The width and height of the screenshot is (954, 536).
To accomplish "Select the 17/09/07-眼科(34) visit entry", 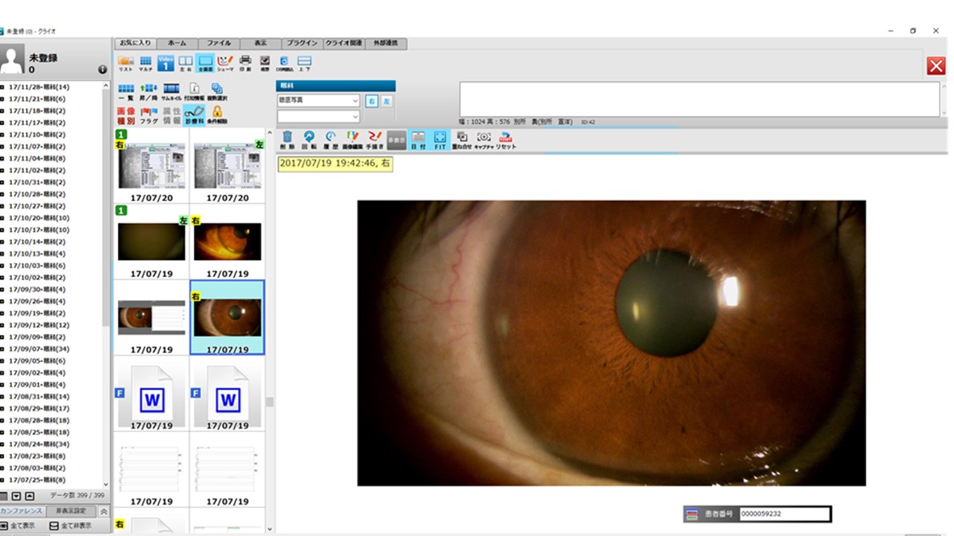I will (x=39, y=349).
